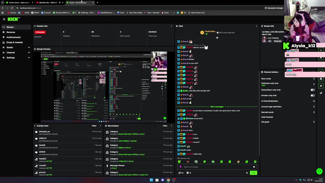The width and height of the screenshot is (325, 183).
Task: Open Slow mode options
Action: click(288, 79)
